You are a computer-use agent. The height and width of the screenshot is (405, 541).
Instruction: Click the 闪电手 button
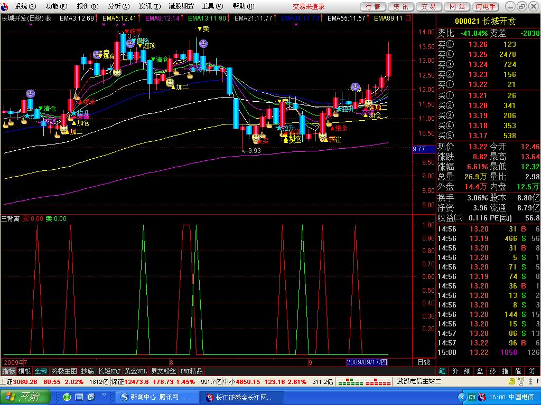click(x=486, y=6)
